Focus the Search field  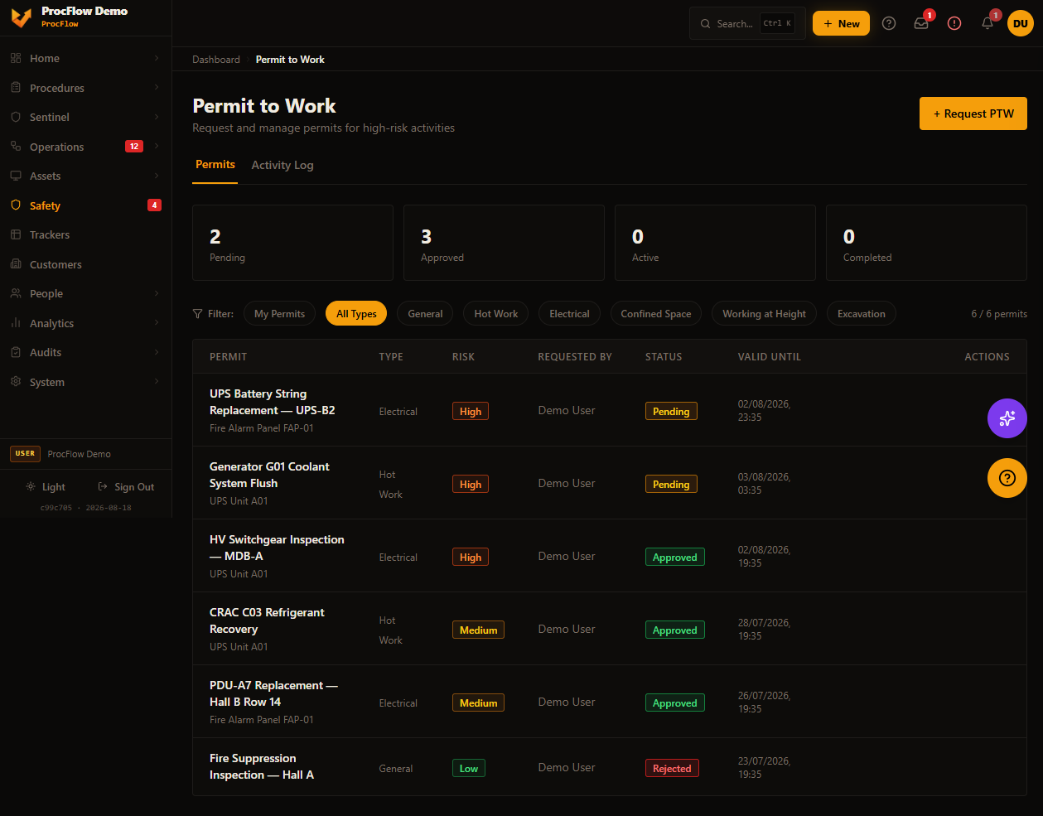tap(747, 23)
